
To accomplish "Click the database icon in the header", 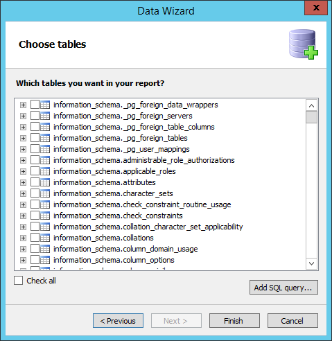I will click(x=304, y=44).
